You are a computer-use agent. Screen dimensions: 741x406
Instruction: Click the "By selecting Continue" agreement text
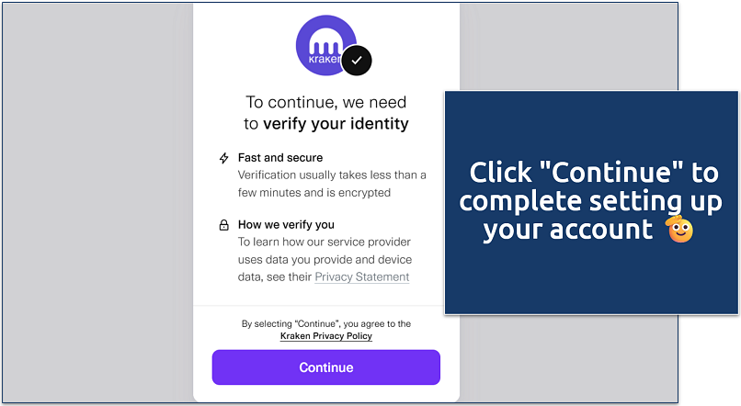coord(326,323)
